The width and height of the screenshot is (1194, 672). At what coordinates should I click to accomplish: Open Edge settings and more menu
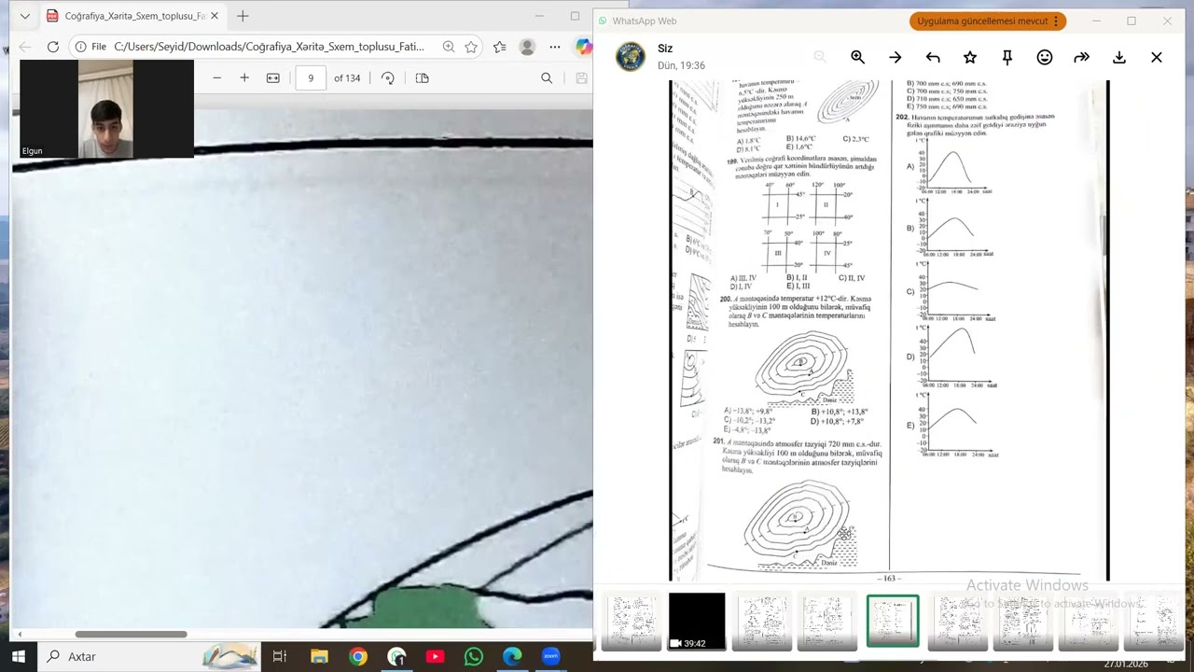(555, 47)
